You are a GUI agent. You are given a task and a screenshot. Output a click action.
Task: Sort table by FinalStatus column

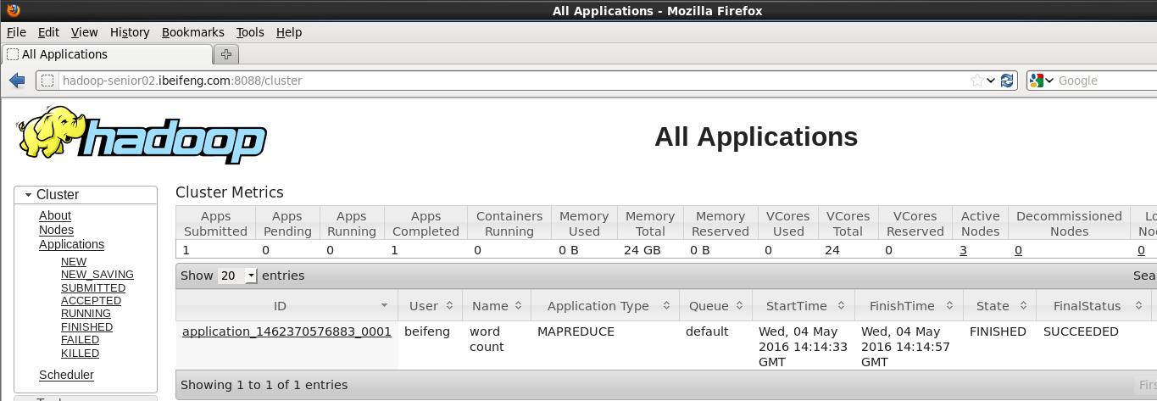(x=1094, y=306)
